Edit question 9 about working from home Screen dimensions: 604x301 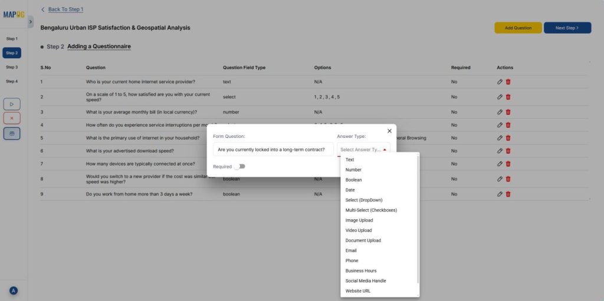click(x=500, y=194)
